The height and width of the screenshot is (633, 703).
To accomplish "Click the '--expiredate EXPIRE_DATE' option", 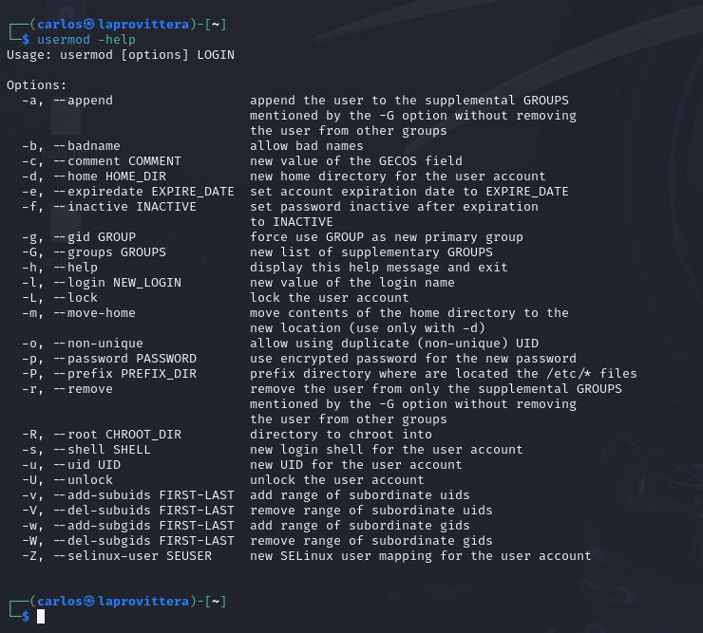I will point(143,192).
